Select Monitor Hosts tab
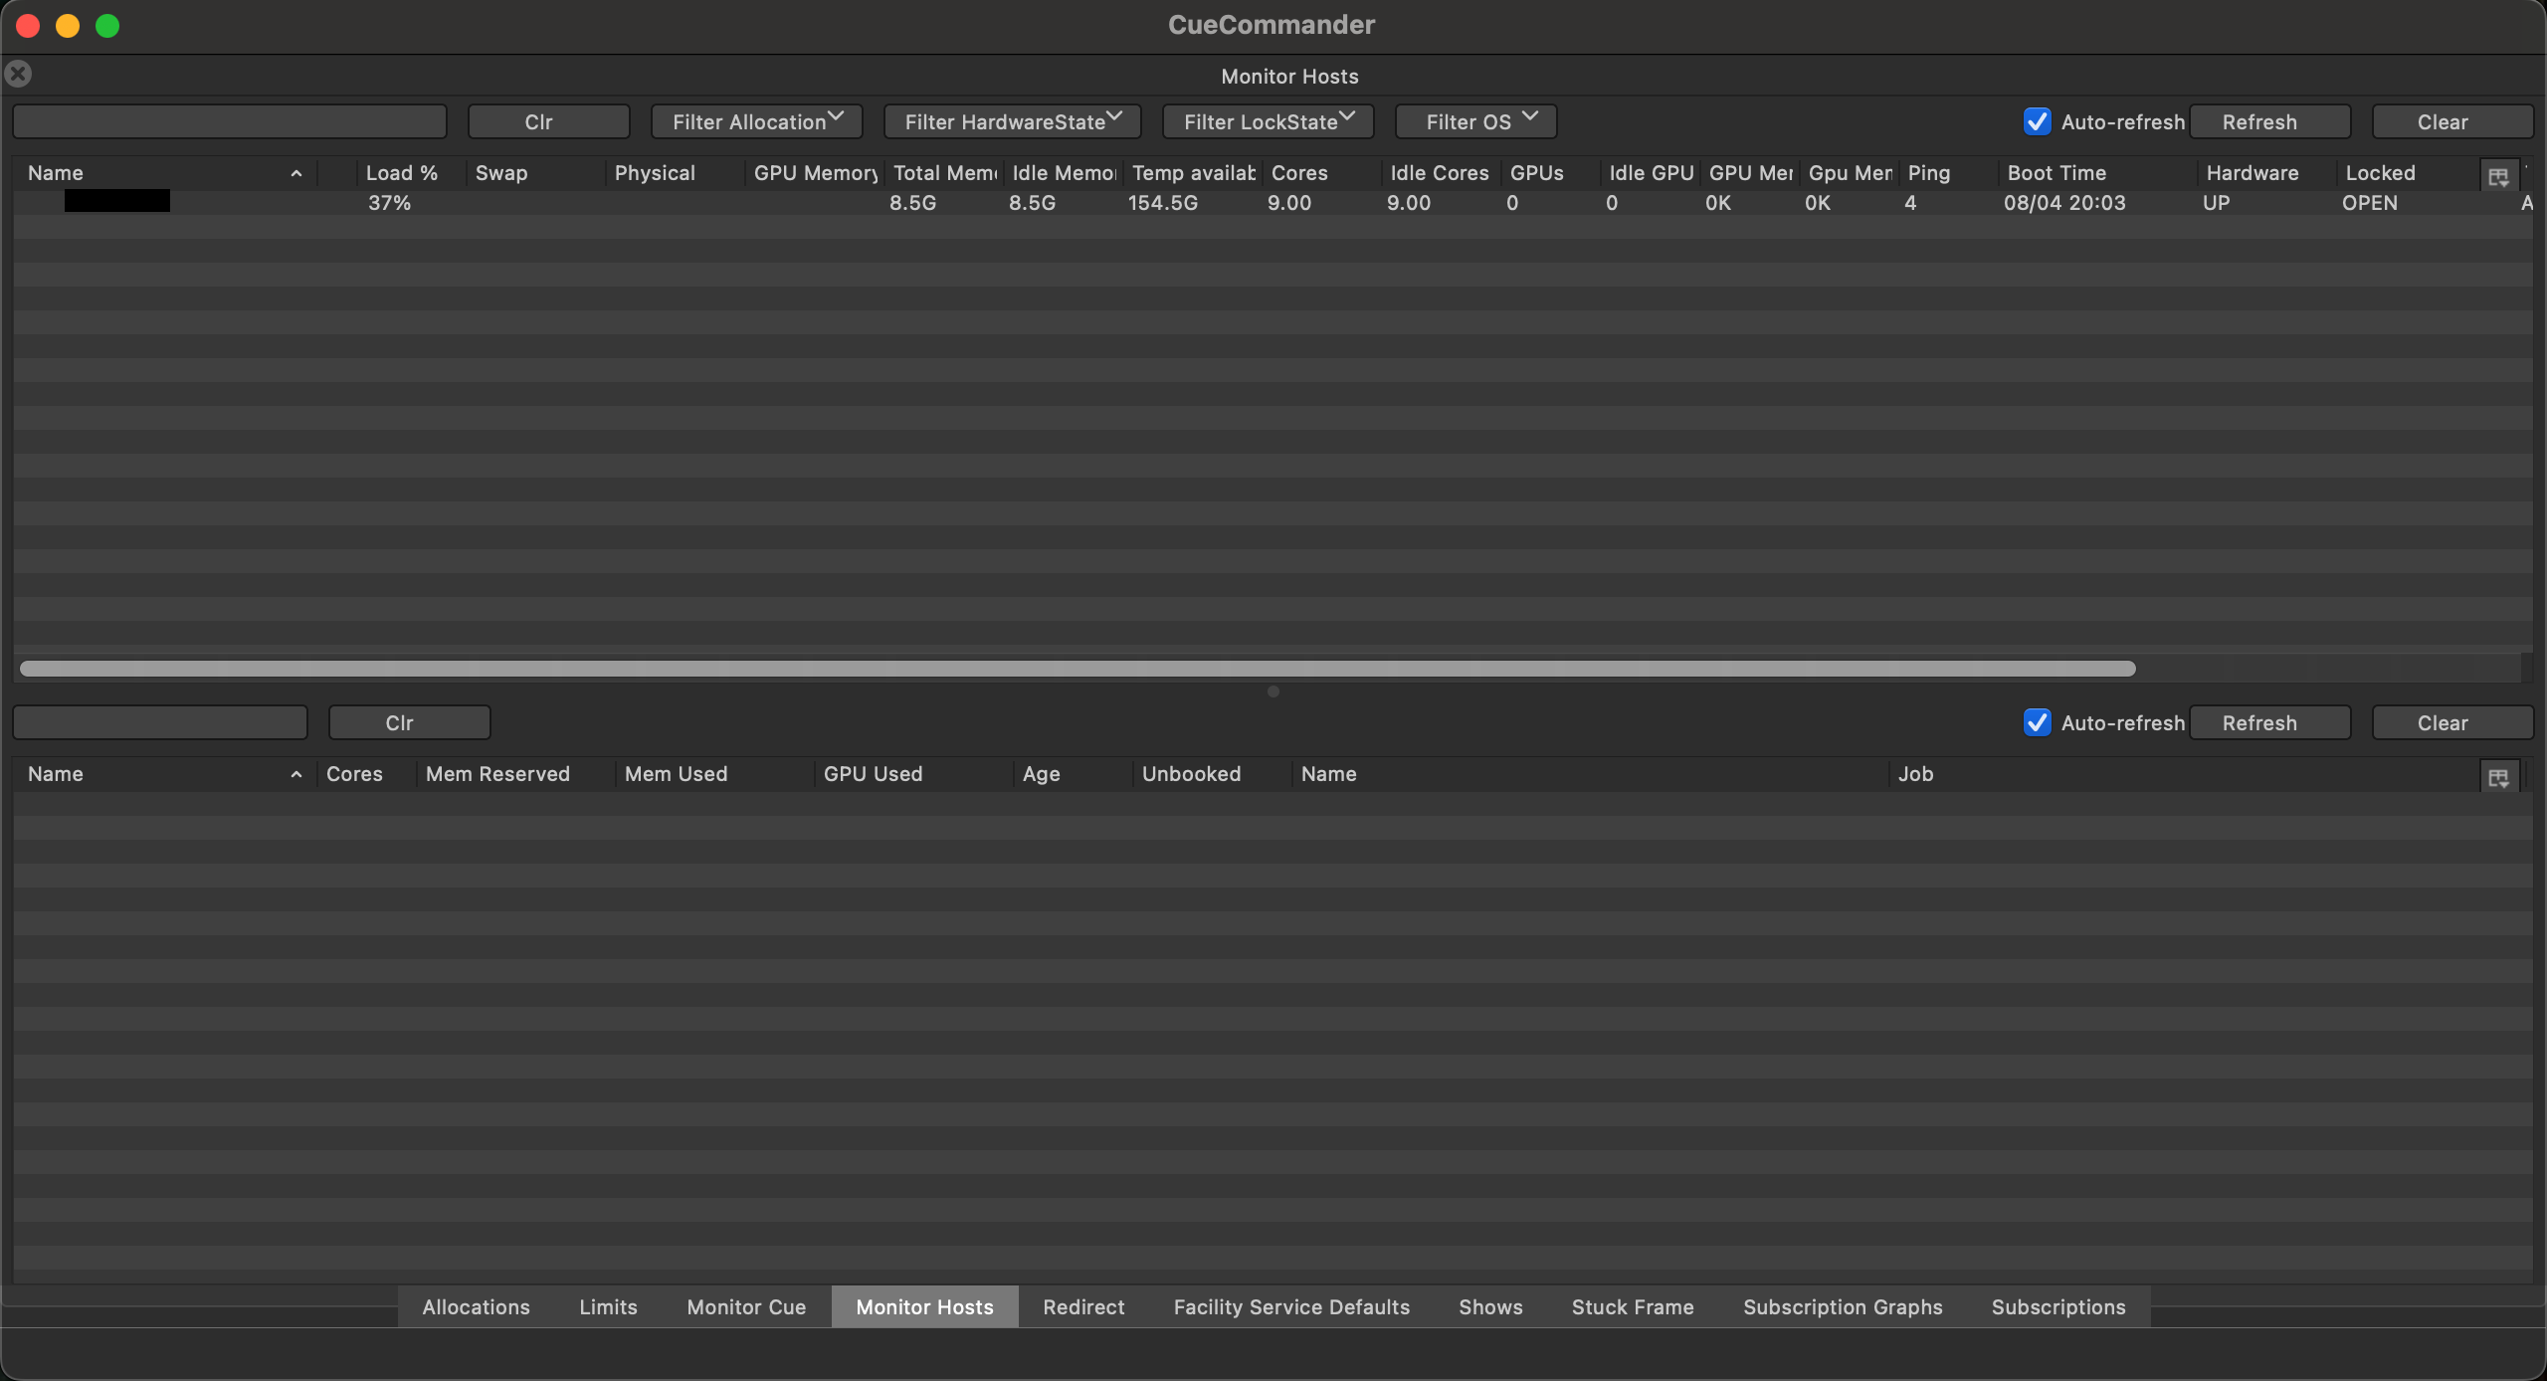The height and width of the screenshot is (1381, 2547). 924,1307
